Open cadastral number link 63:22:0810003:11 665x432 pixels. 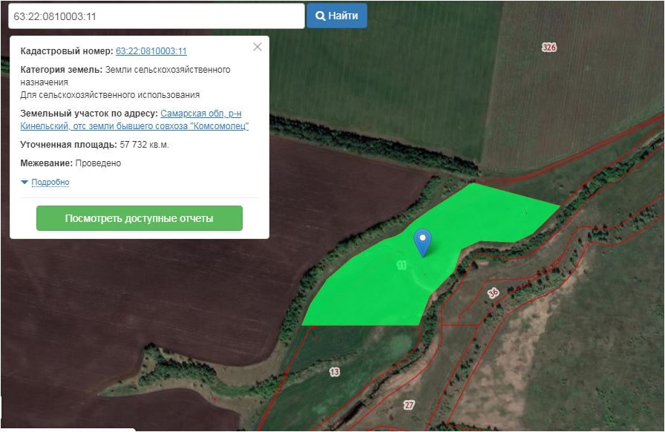point(151,51)
